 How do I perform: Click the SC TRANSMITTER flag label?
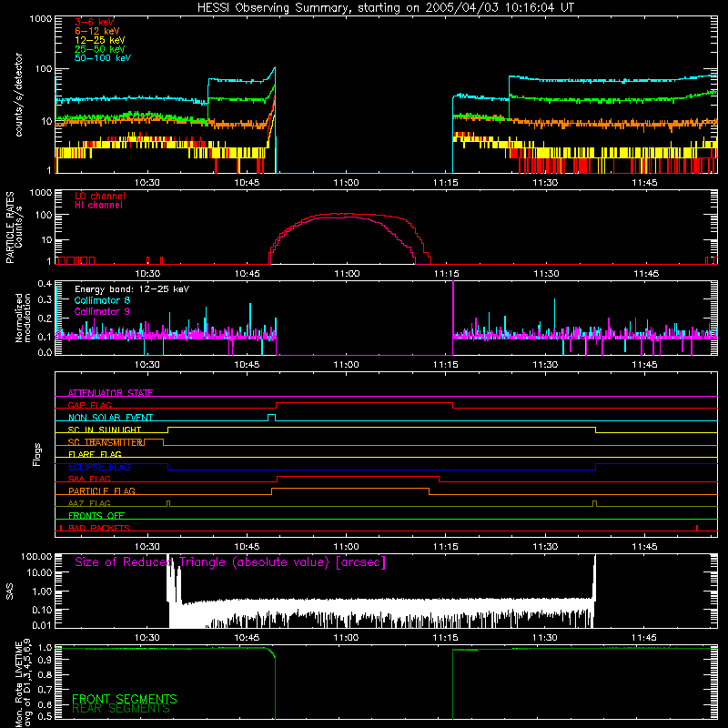(x=106, y=442)
